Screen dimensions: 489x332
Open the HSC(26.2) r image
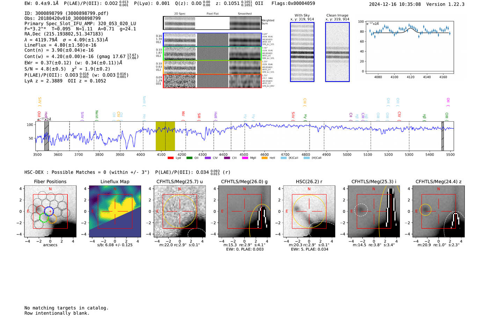[x=309, y=211]
